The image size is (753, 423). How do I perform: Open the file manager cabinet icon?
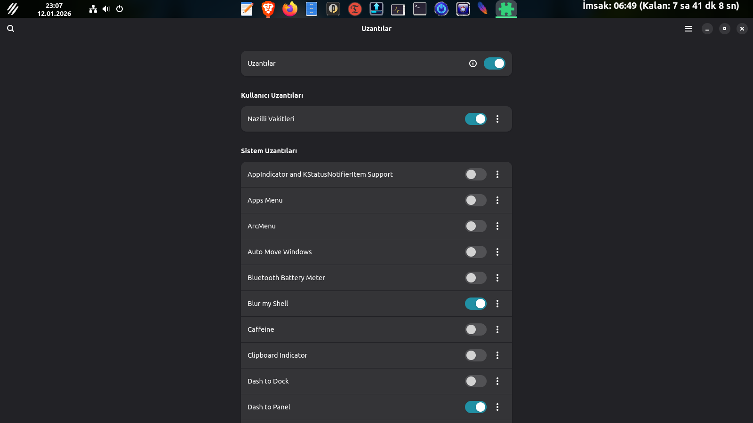[x=312, y=9]
